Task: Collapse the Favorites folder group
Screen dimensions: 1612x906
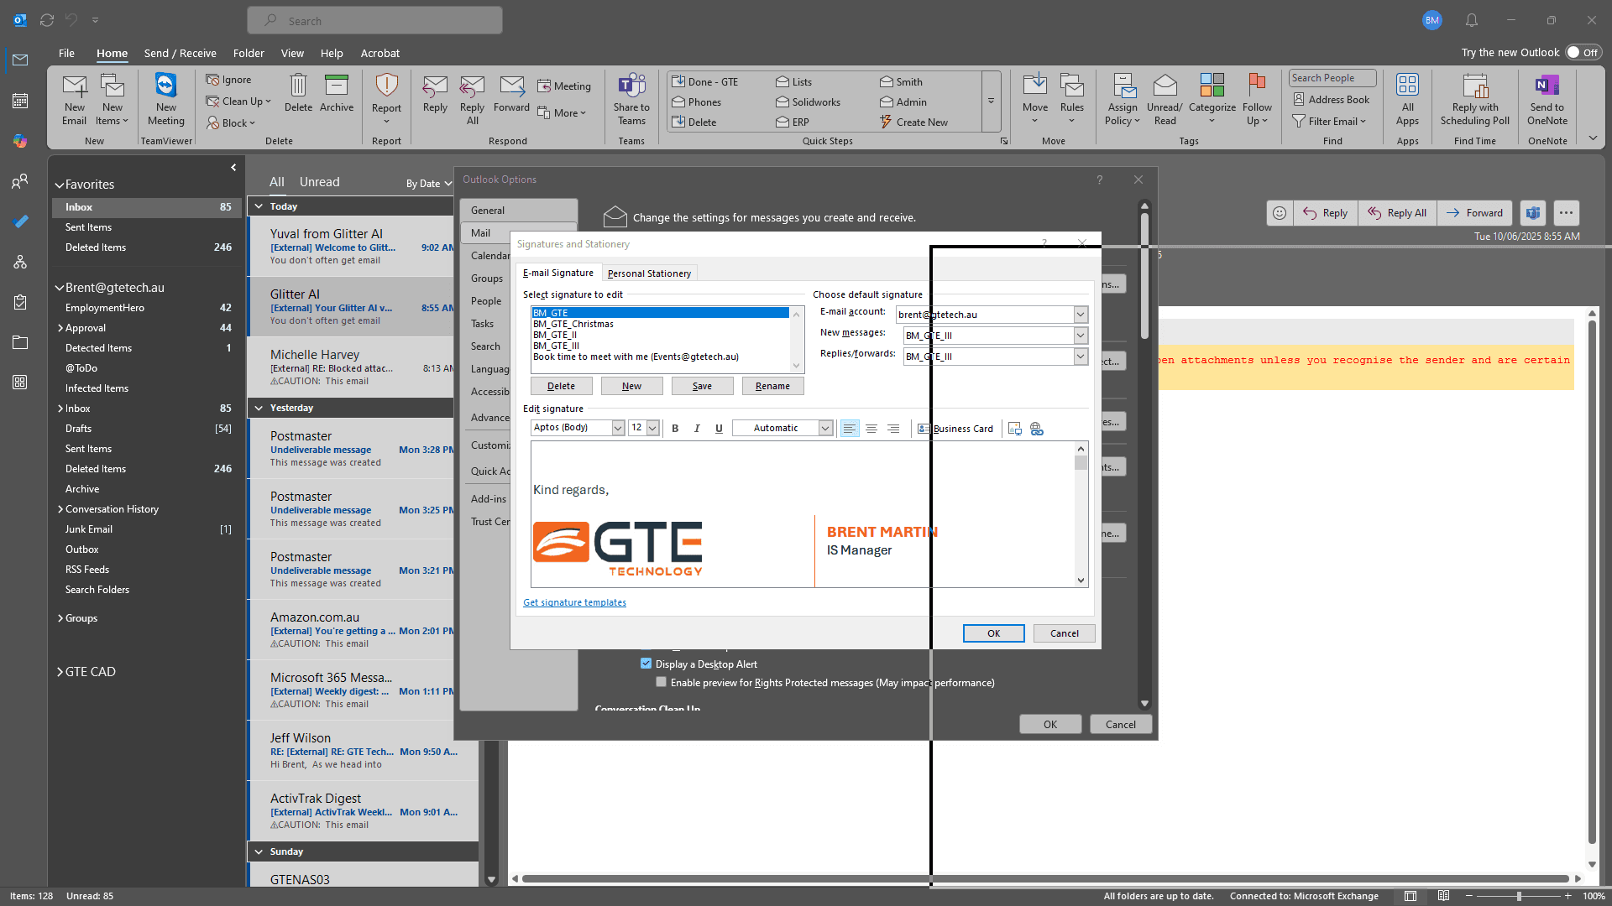Action: coord(60,185)
